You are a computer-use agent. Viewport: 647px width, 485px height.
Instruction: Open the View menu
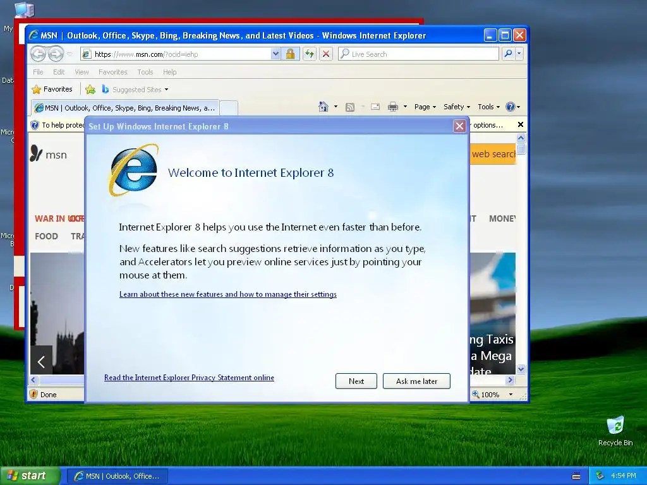82,72
